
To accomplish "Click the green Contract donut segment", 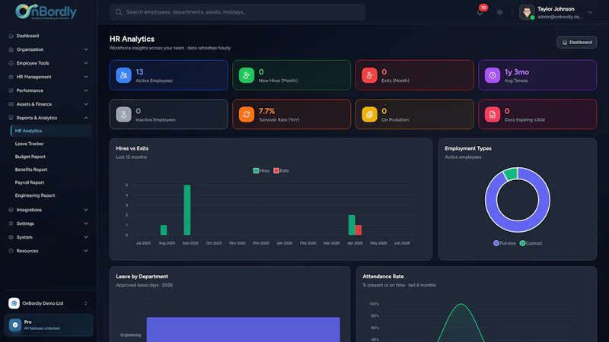I will (x=510, y=174).
